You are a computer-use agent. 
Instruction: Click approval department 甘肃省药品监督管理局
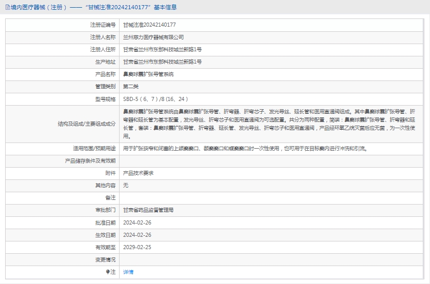[148, 210]
